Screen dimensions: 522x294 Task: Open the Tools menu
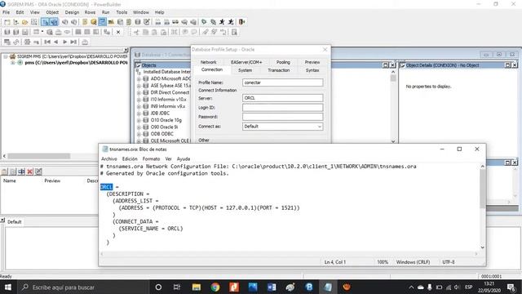[122, 12]
